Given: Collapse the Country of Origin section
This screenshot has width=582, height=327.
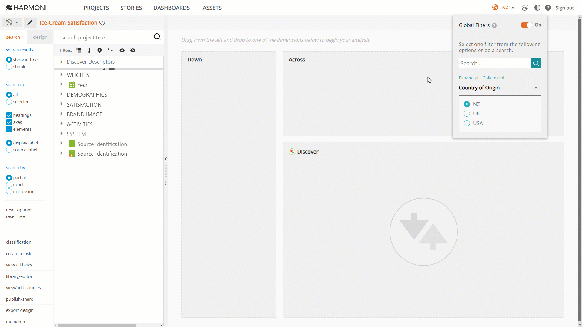Looking at the screenshot, I should 536,88.
